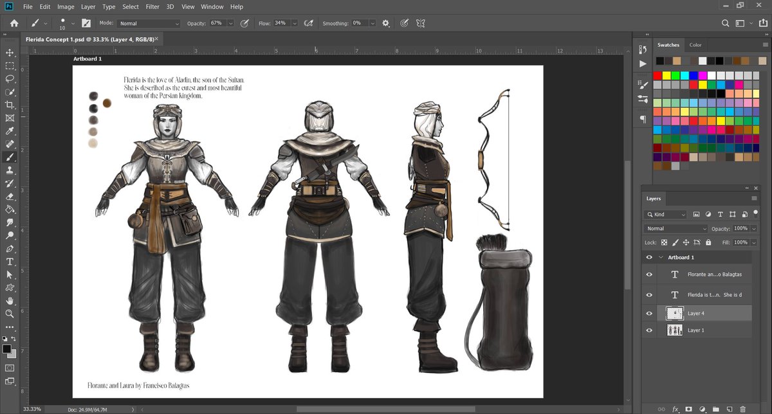Select the Move tool
The width and height of the screenshot is (772, 414).
(10, 52)
